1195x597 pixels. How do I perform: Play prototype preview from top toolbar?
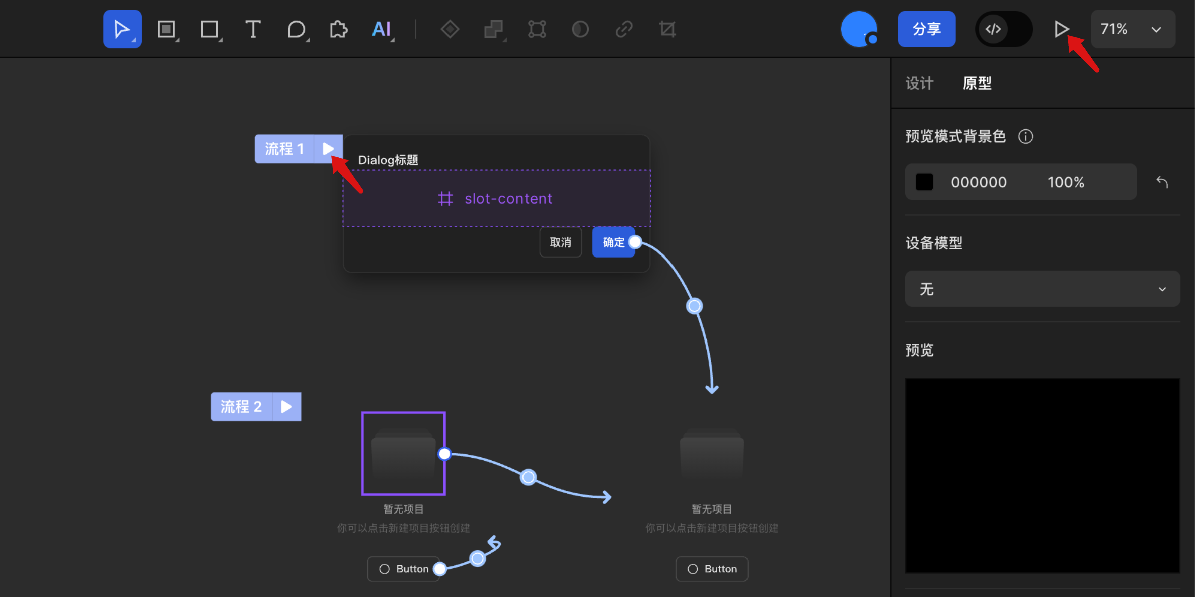(x=1061, y=29)
